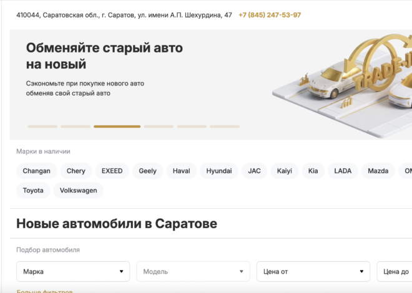Open the Trade-In banner image

pos(343,85)
